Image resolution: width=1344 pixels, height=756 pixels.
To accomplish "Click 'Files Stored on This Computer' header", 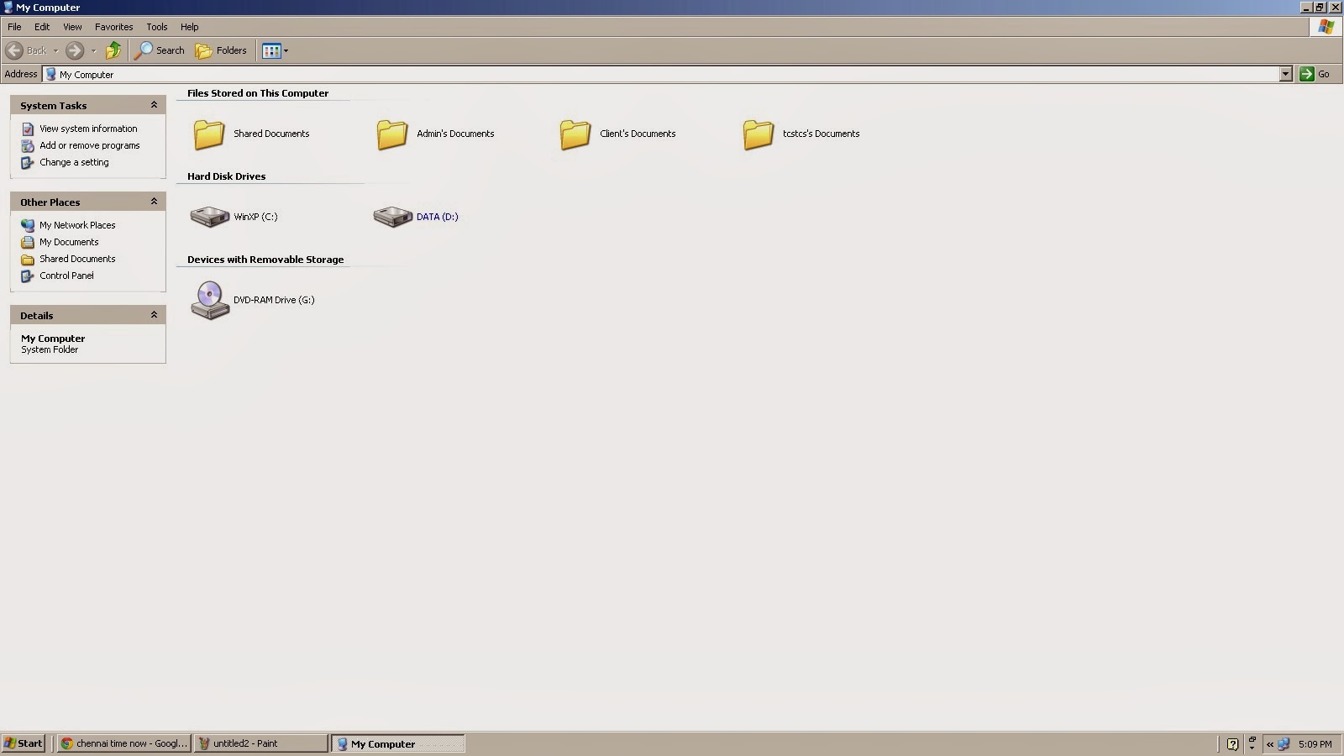I will coord(258,93).
